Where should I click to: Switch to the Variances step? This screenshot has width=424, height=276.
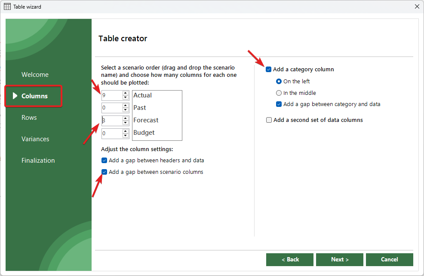pos(35,139)
